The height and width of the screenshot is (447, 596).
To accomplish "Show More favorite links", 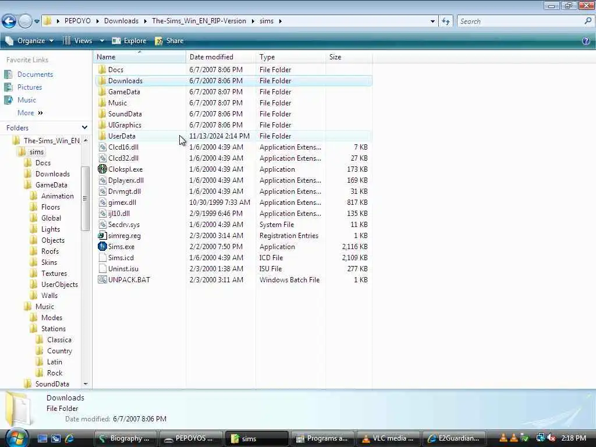I will coord(30,113).
